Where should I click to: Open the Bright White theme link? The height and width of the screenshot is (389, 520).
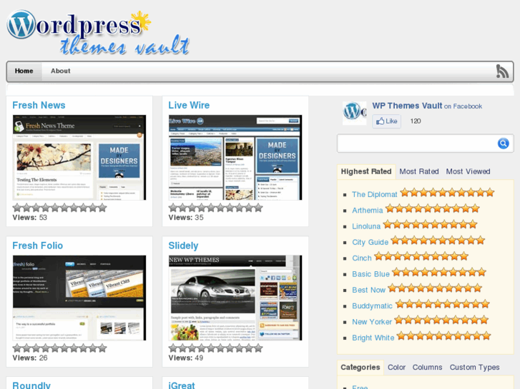click(x=373, y=338)
